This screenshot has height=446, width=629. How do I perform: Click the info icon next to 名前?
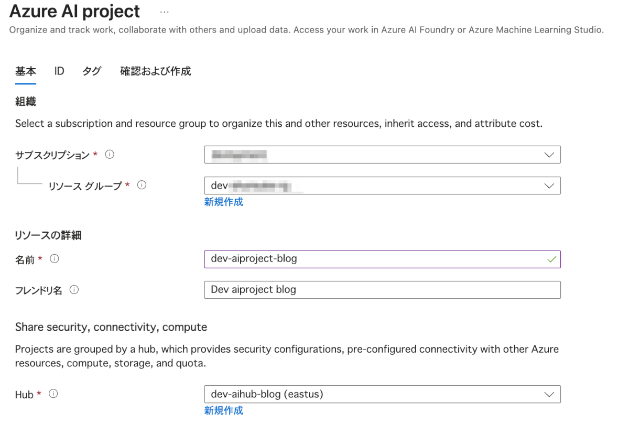(55, 259)
